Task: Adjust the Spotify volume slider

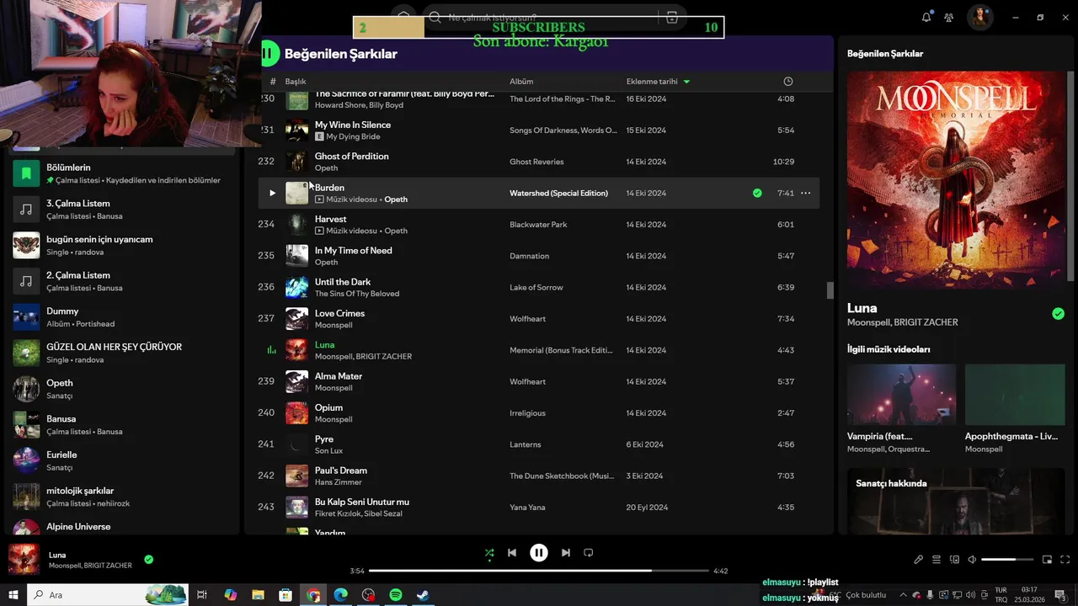Action: pos(1007,560)
